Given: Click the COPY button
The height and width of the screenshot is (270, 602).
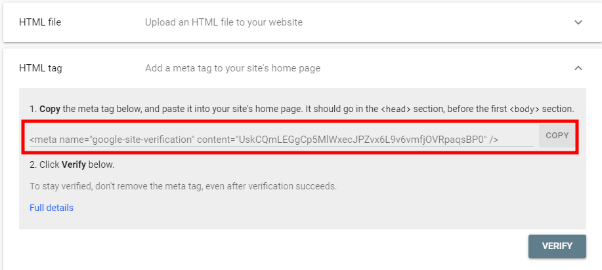Looking at the screenshot, I should [557, 136].
